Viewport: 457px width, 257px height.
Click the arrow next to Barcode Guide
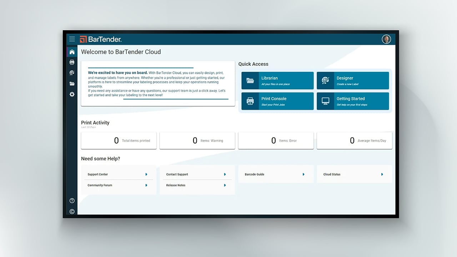pos(303,174)
